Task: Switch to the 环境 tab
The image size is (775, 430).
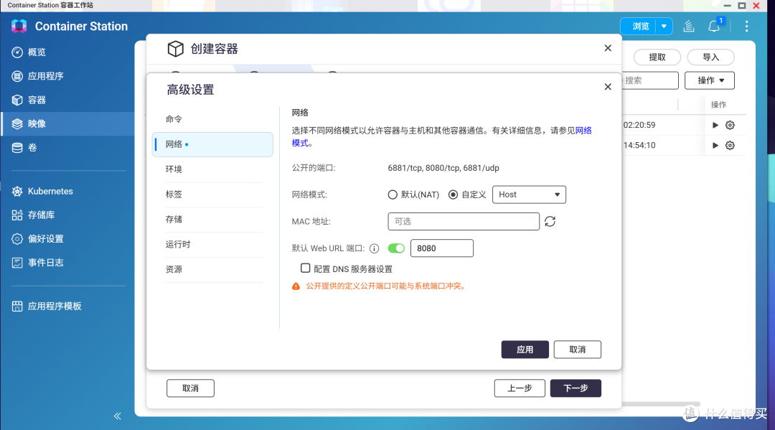Action: [212, 169]
